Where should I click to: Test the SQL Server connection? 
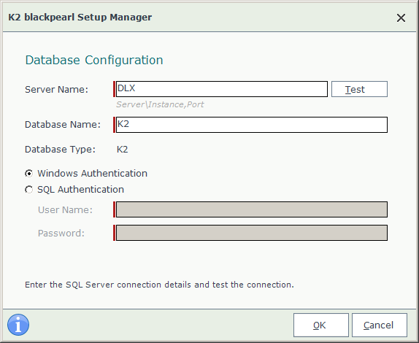(359, 89)
